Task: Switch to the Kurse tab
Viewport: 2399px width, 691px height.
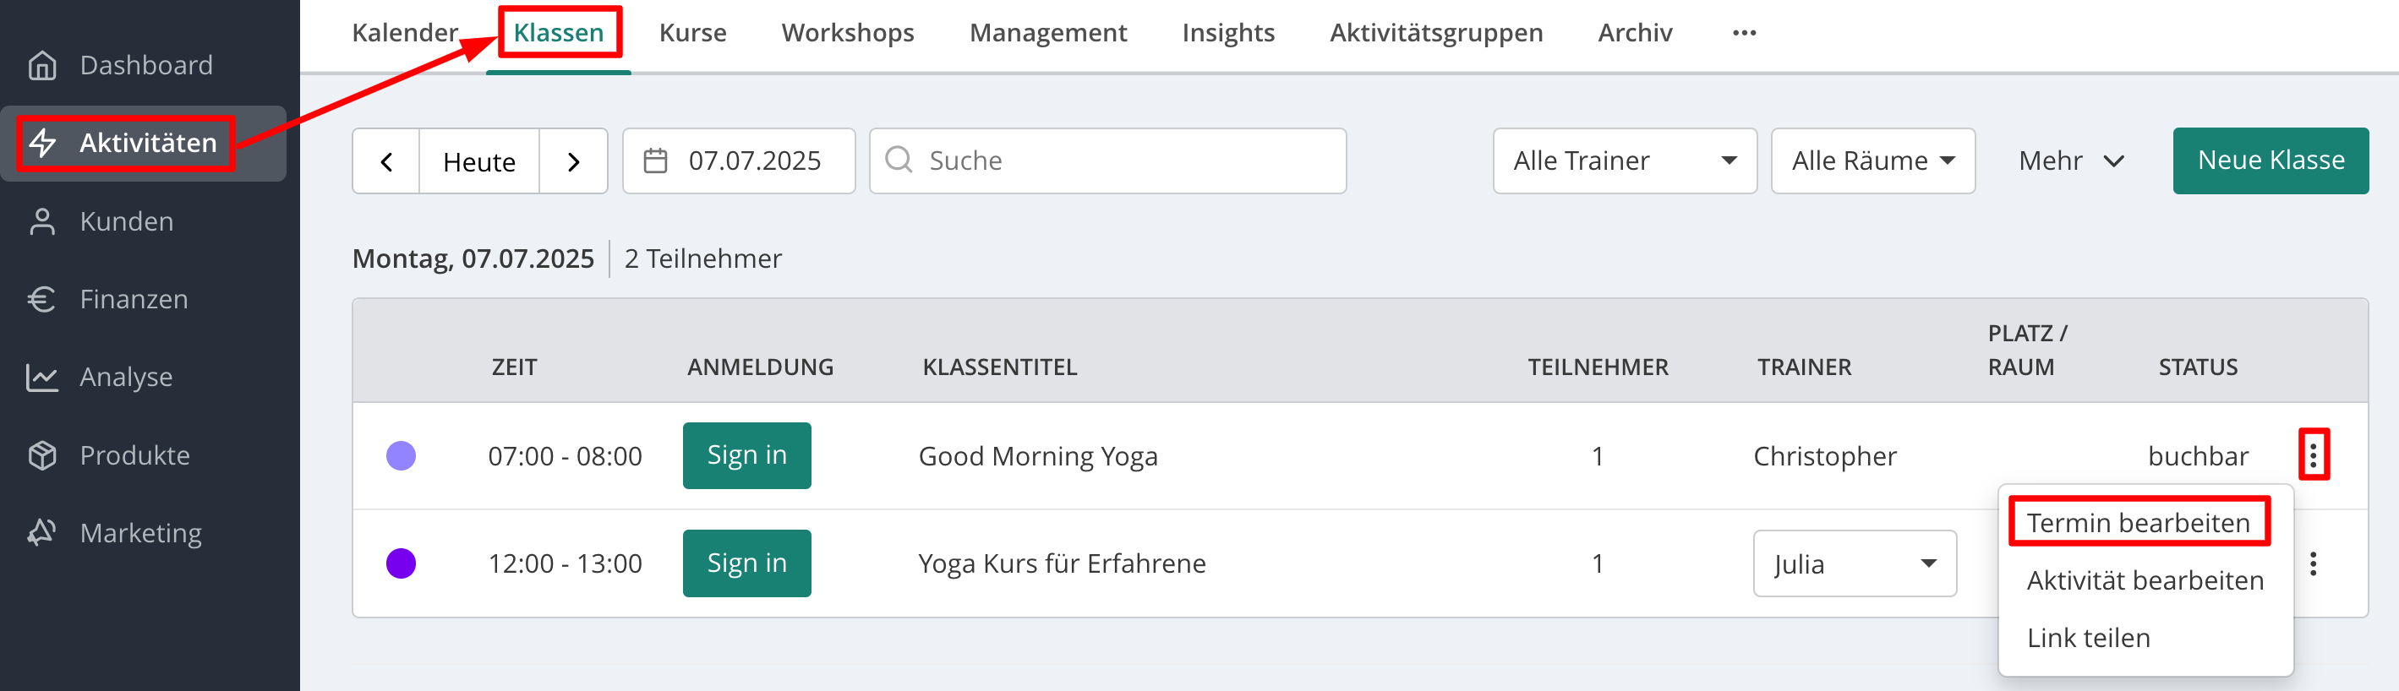Action: (693, 34)
